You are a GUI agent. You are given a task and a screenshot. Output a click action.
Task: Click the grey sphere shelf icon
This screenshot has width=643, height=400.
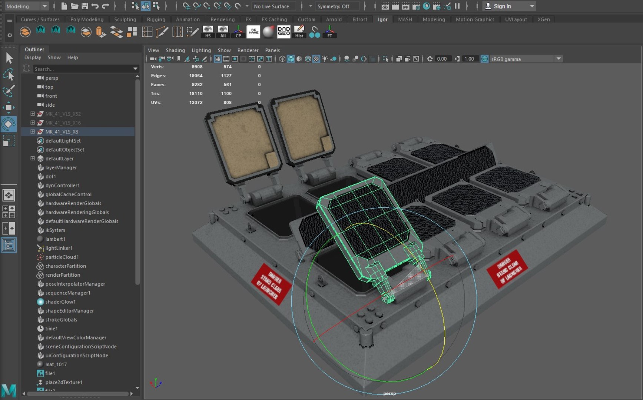tap(269, 32)
